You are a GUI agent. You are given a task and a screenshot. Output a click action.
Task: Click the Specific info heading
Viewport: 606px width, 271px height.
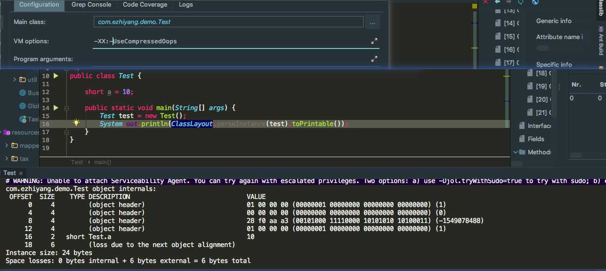[554, 64]
